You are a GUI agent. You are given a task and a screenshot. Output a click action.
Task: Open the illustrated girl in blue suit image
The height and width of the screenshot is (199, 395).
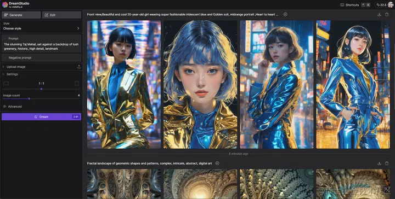point(353,84)
